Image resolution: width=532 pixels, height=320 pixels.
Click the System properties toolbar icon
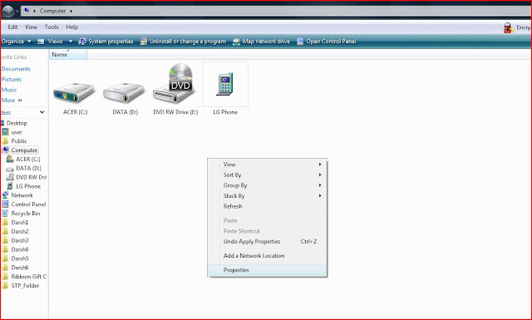pos(82,42)
